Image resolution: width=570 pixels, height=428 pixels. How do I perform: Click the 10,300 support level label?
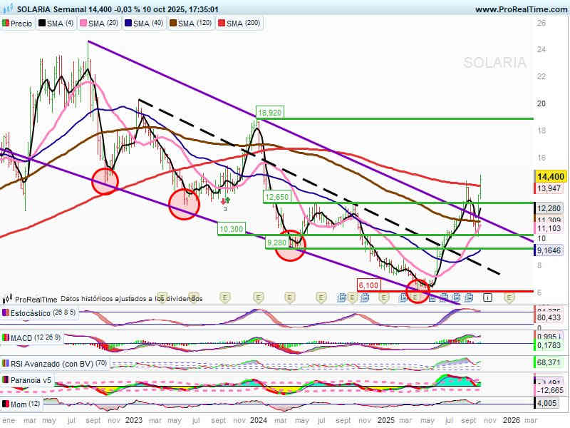[231, 229]
